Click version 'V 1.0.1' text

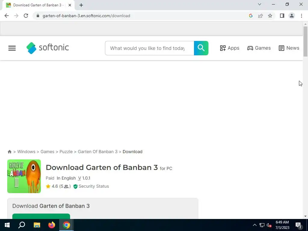click(x=84, y=178)
